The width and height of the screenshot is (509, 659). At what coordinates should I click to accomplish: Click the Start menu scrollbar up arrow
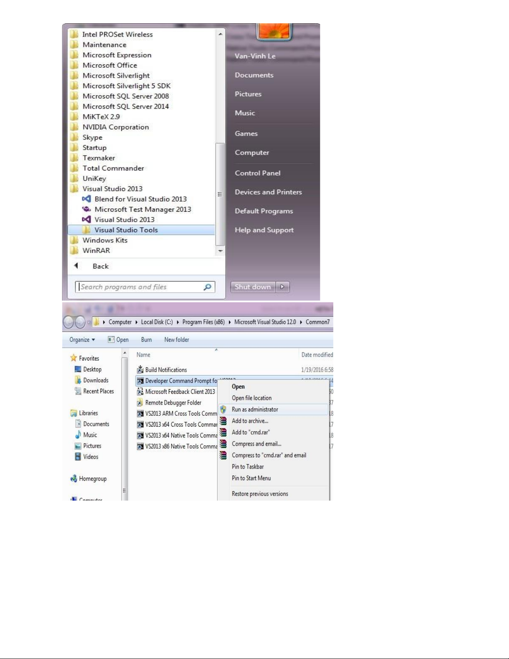click(x=220, y=34)
